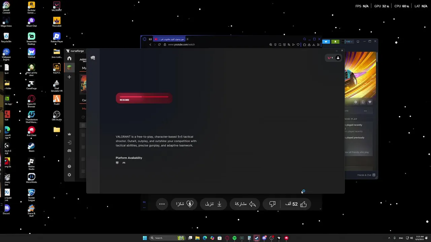Viewport: 431px width, 242px height.
Task: Click the taskbar Search box
Action: [x=167, y=238]
